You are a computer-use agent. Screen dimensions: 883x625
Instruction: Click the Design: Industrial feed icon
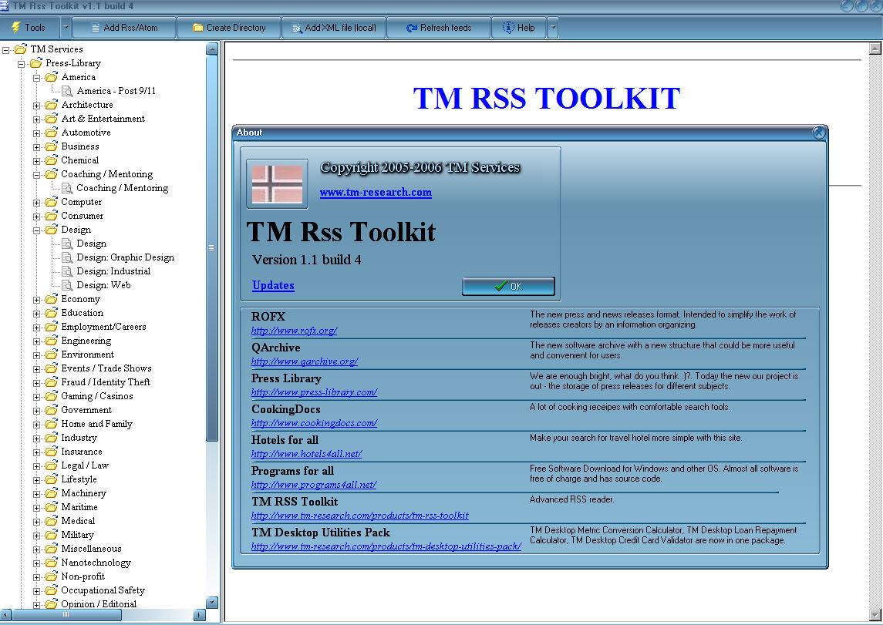click(67, 272)
